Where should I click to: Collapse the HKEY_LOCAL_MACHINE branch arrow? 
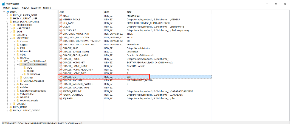tap(7, 22)
